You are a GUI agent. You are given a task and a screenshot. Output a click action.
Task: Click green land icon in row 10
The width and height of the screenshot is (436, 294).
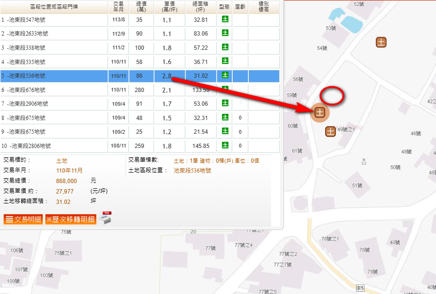pyautogui.click(x=225, y=145)
